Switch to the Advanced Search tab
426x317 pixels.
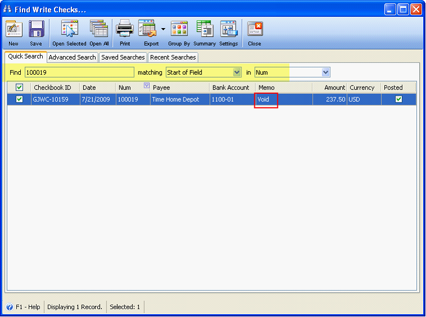coord(72,57)
